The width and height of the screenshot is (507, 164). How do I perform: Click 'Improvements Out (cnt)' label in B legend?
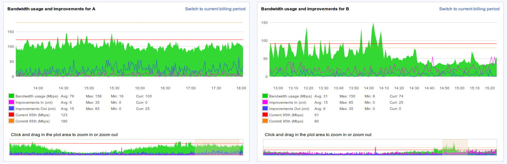tap(289, 109)
